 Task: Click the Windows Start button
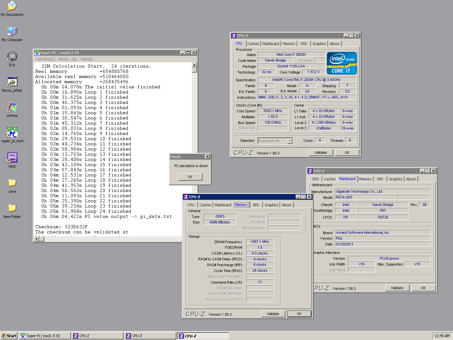point(9,336)
